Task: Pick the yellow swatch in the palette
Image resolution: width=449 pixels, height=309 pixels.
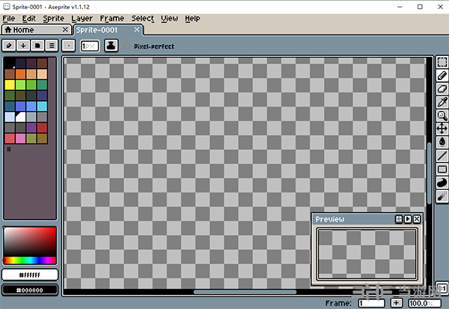Action: (x=9, y=85)
